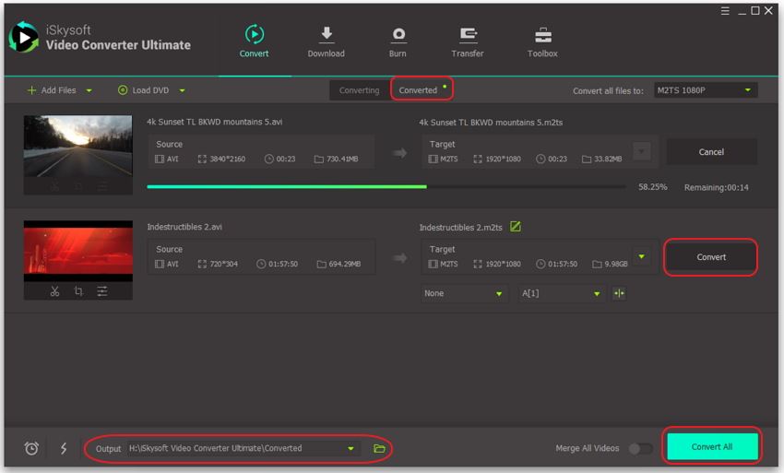Open the Convert section
Screen dimensions: 784x473
pyautogui.click(x=254, y=41)
